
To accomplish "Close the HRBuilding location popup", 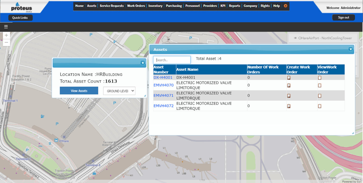I will (142, 63).
